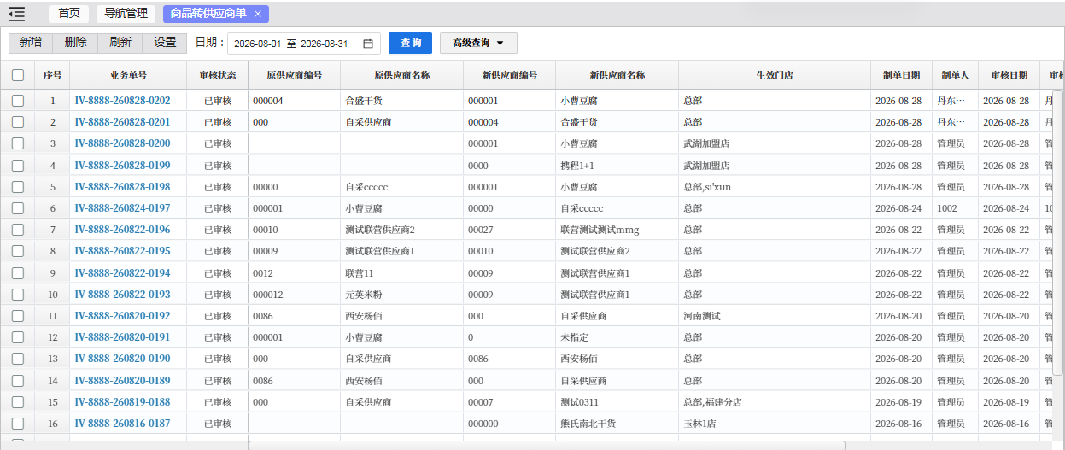The height and width of the screenshot is (450, 1065).
Task: Click 联营测试测试mmg cell
Action: click(x=600, y=230)
